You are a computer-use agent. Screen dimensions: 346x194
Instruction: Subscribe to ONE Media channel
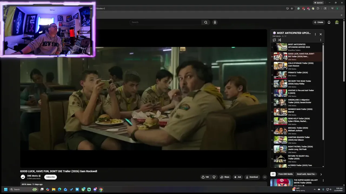click(51, 177)
